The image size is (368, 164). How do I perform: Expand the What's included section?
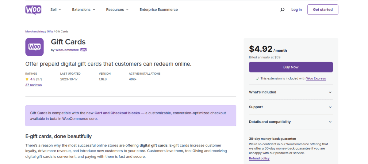pos(290,92)
